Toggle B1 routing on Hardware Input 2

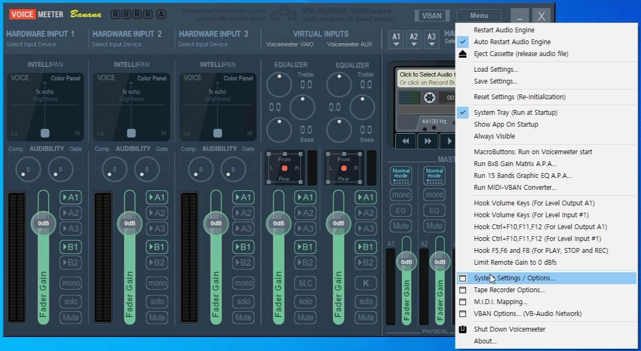tap(157, 247)
